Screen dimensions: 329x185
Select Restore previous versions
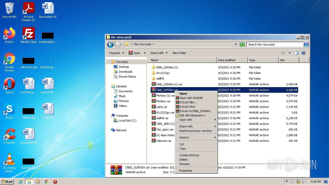point(196,131)
